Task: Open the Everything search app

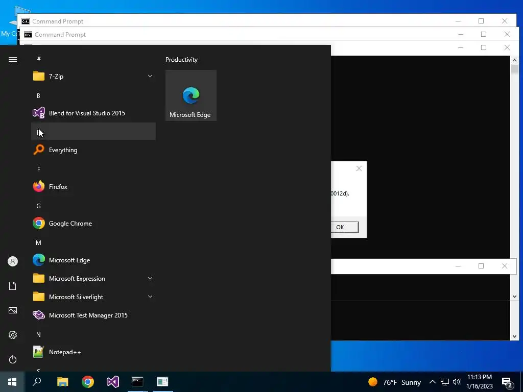Action: click(93, 150)
